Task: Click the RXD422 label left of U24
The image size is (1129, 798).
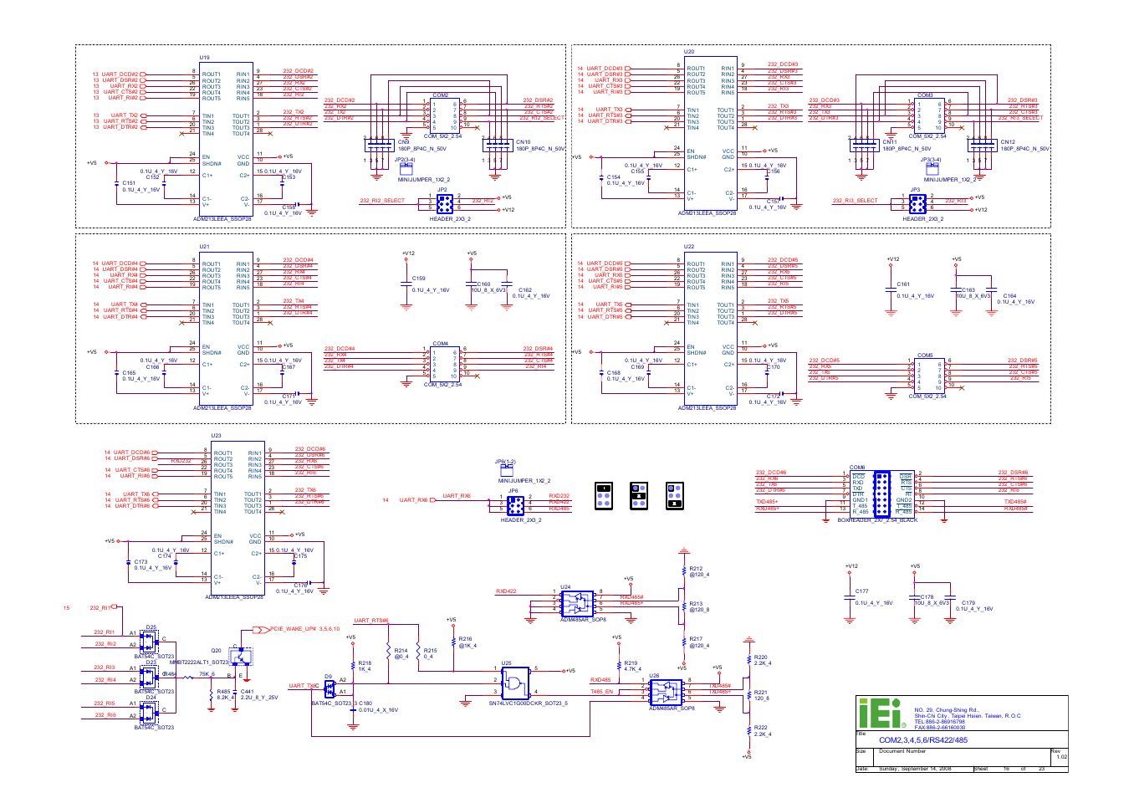Action: [506, 591]
